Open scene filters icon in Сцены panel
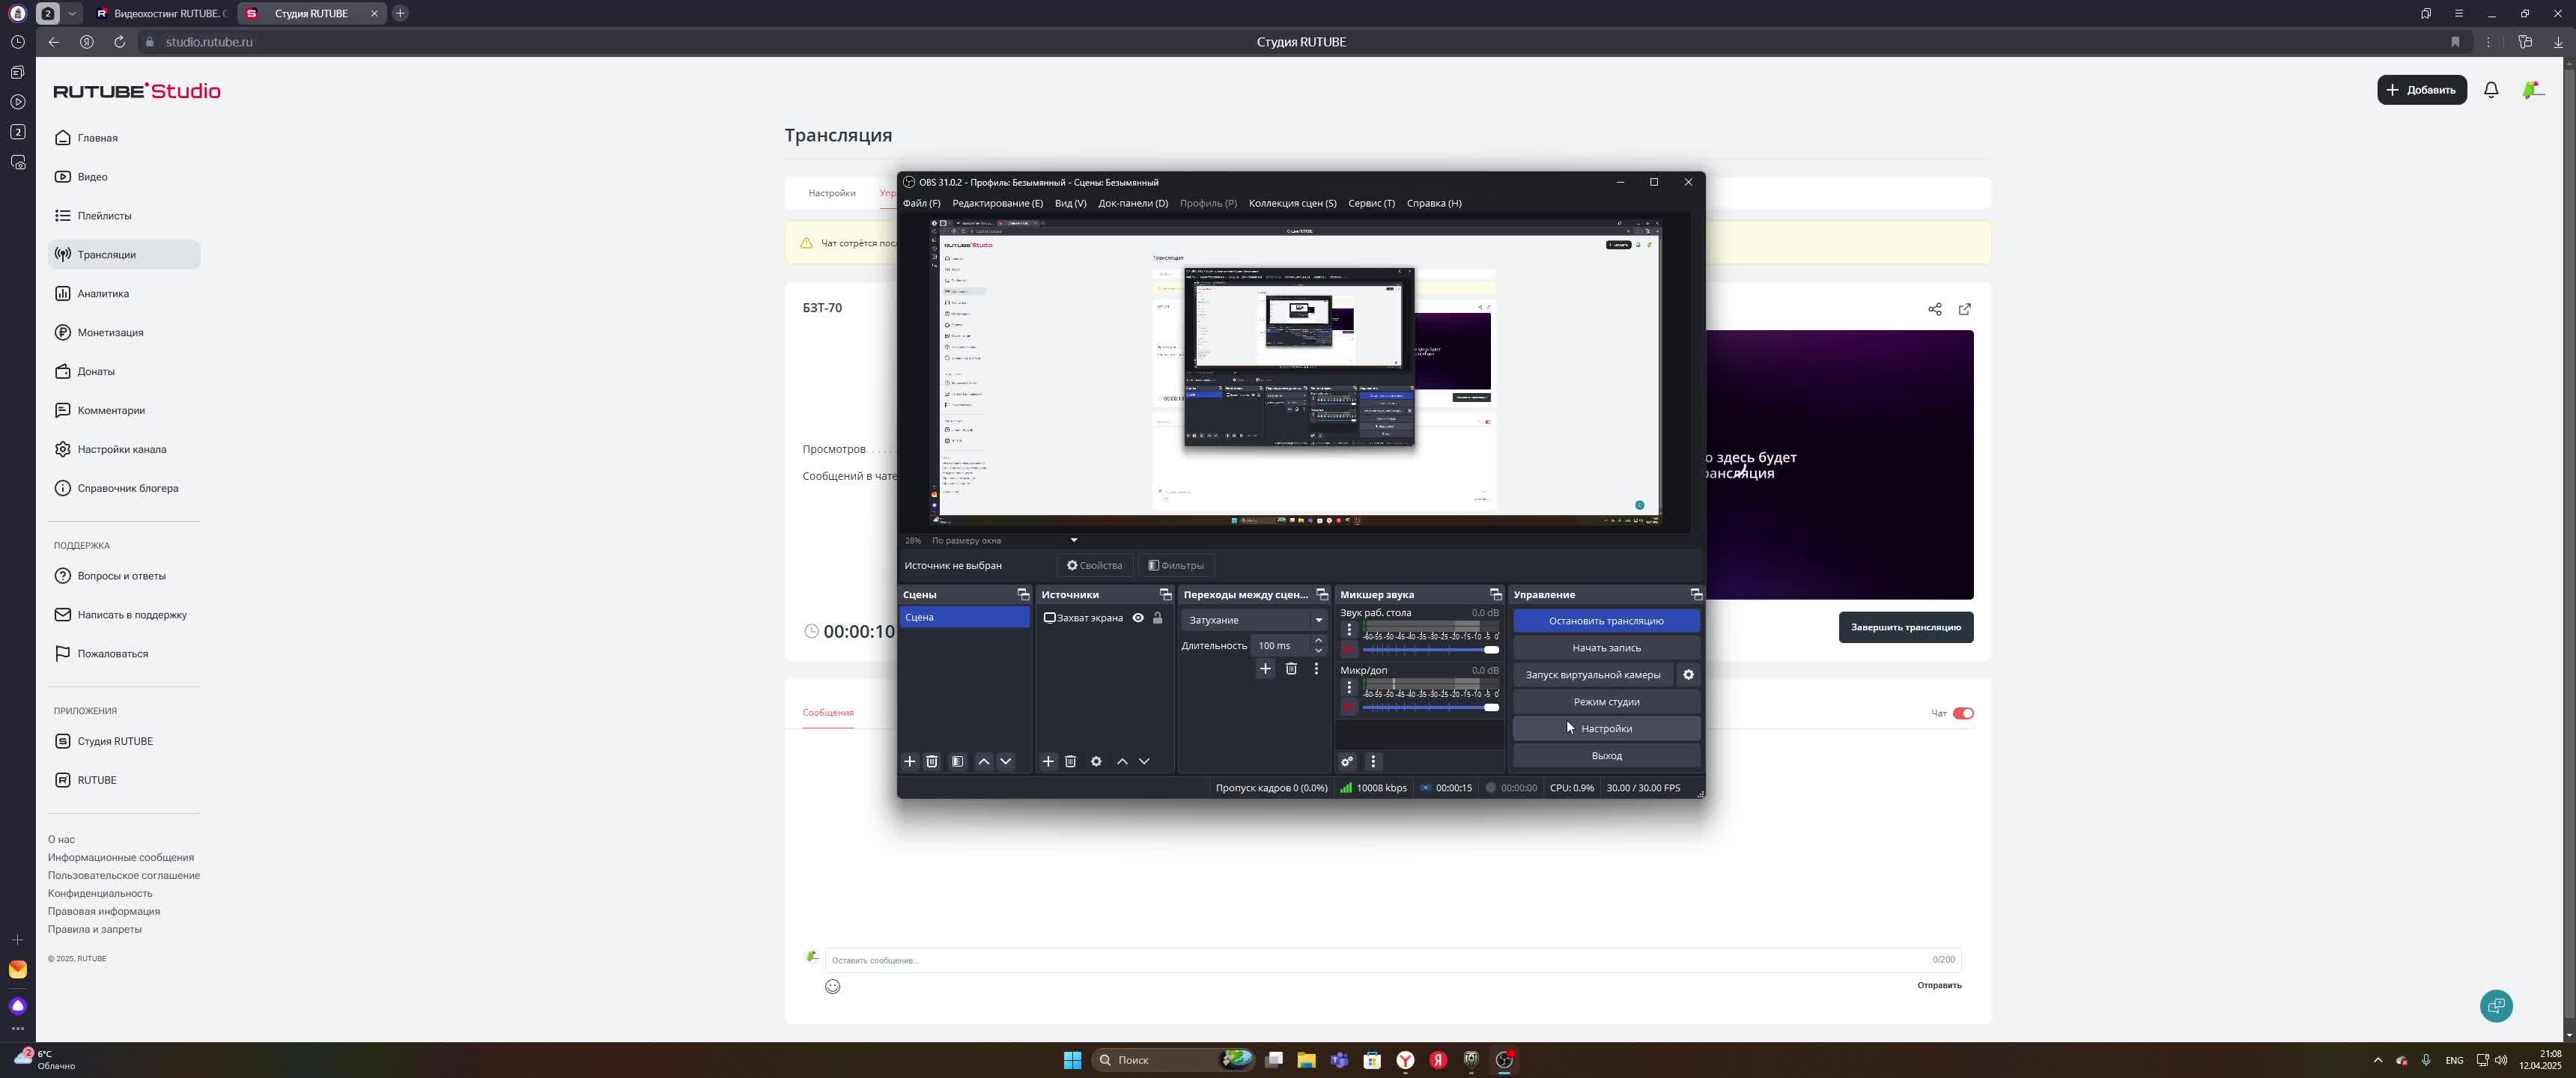This screenshot has width=2576, height=1078. point(957,762)
